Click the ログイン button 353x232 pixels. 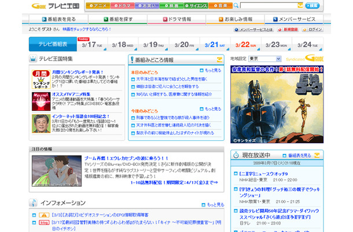[312, 30]
